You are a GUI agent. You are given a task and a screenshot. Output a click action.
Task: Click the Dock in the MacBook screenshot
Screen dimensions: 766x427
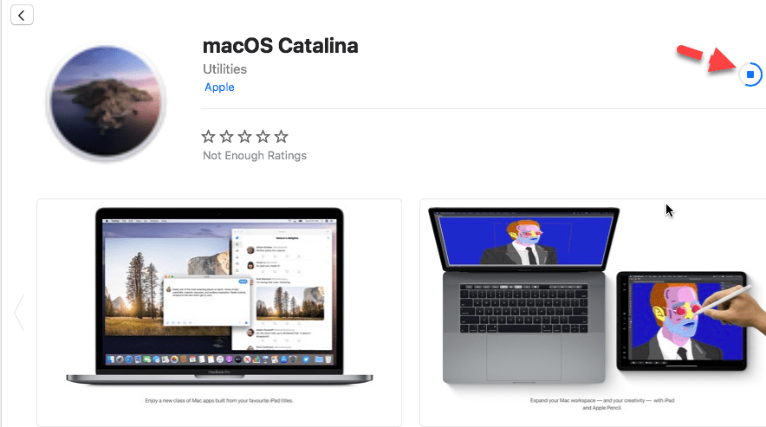(219, 359)
